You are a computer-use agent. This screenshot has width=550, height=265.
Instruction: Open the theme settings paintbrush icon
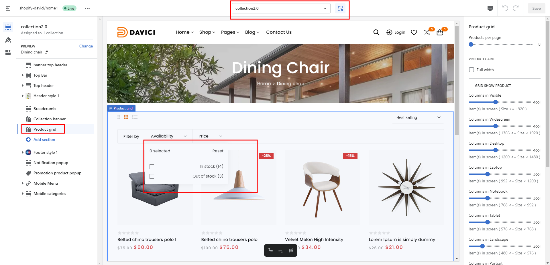(x=8, y=40)
